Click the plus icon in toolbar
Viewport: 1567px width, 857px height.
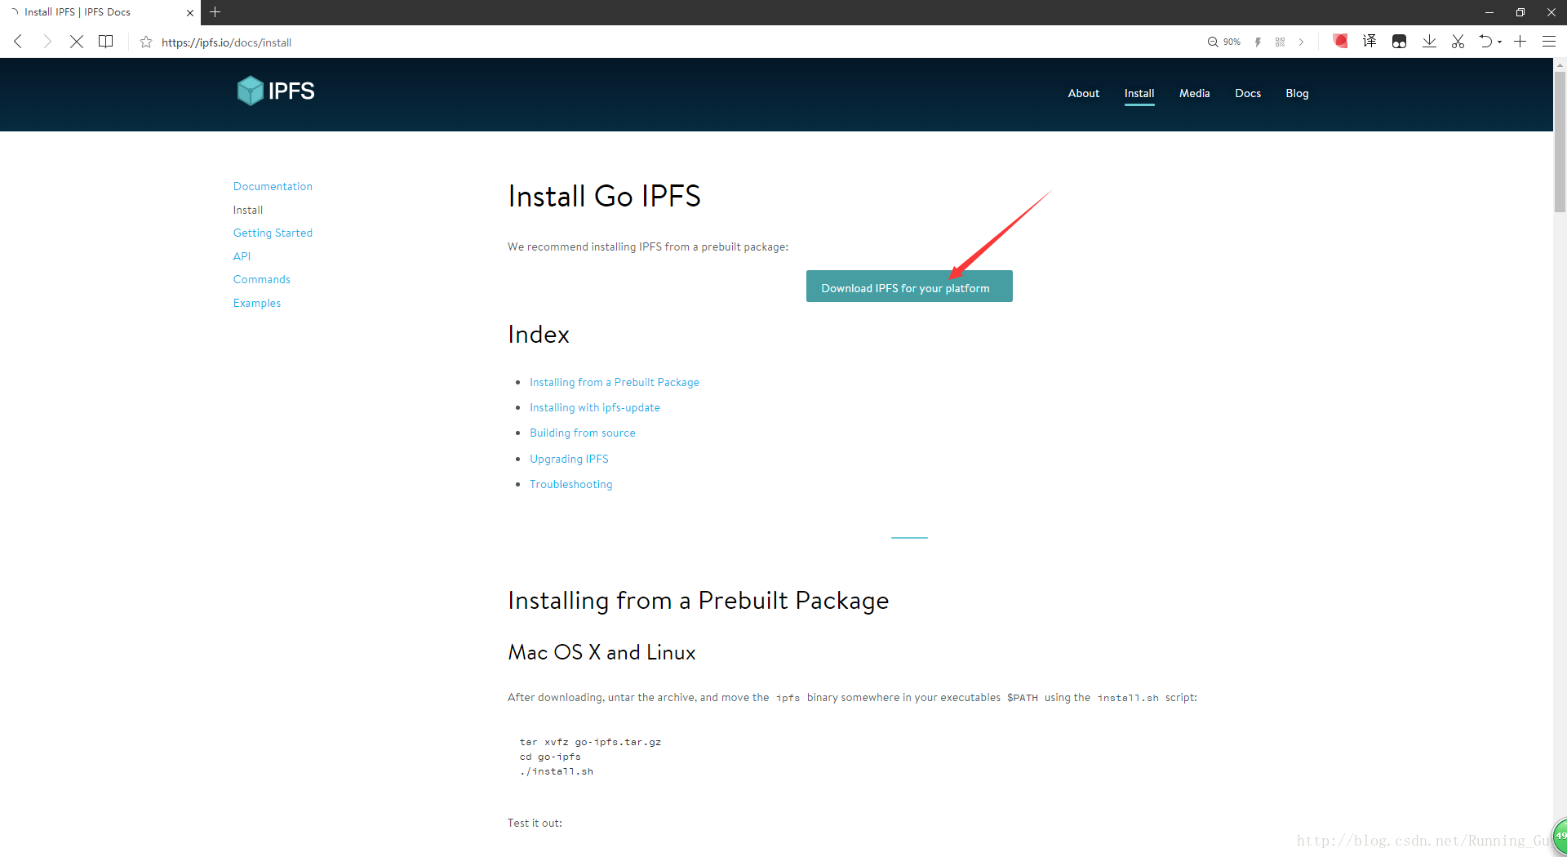(x=1520, y=42)
